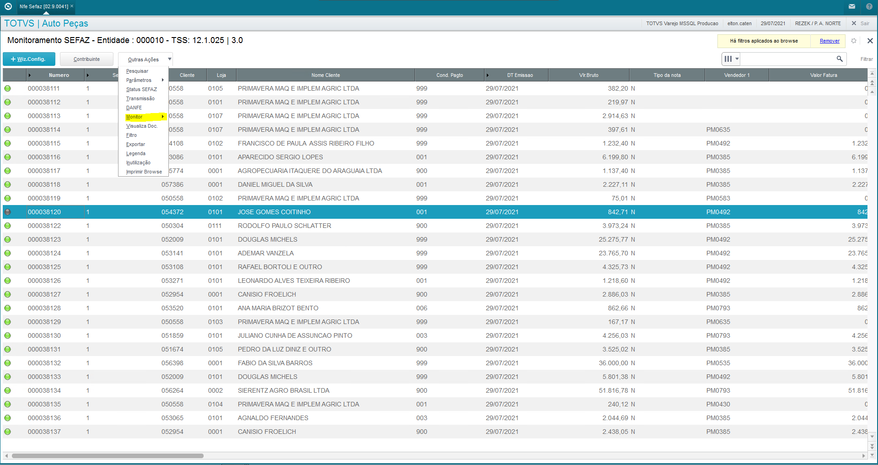The width and height of the screenshot is (878, 465).
Task: Click in the browse search input field
Action: point(788,59)
